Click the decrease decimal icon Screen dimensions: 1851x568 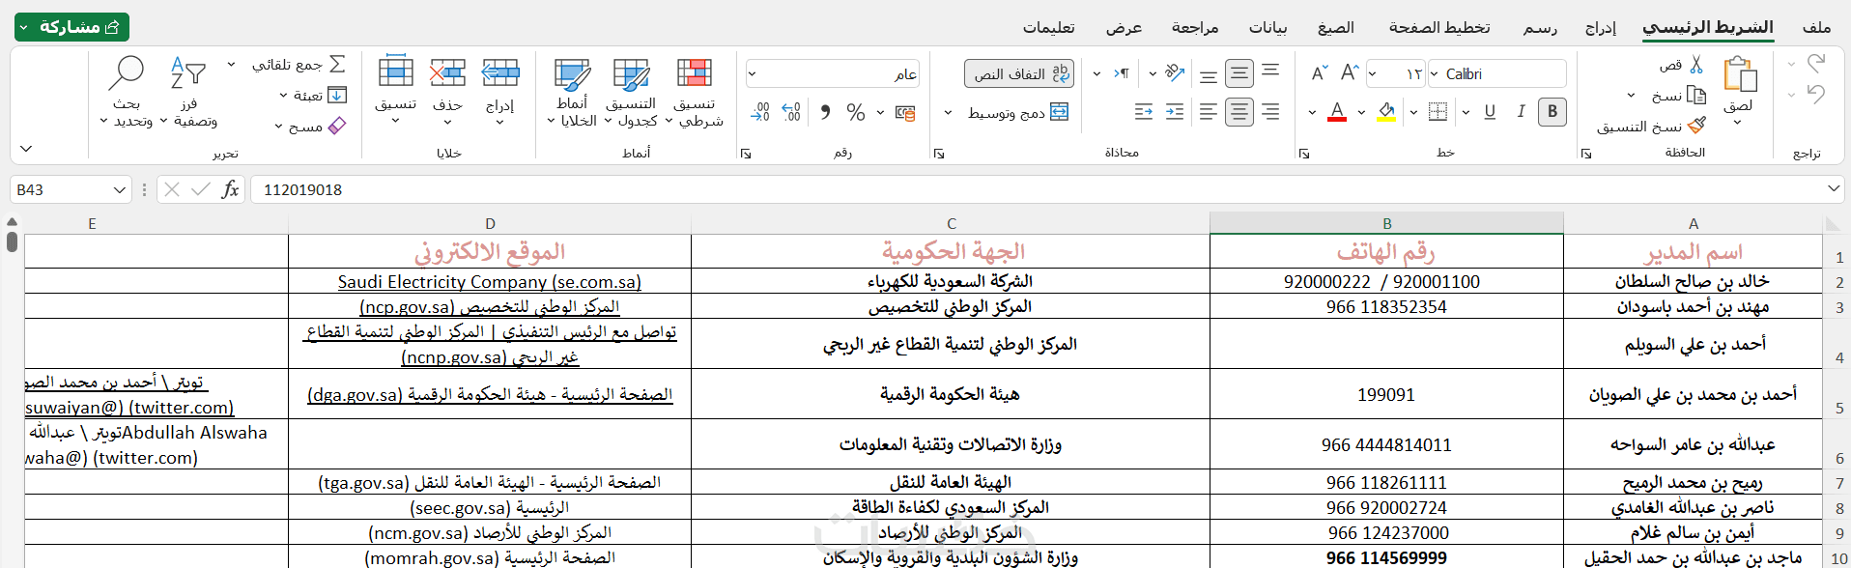[760, 112]
